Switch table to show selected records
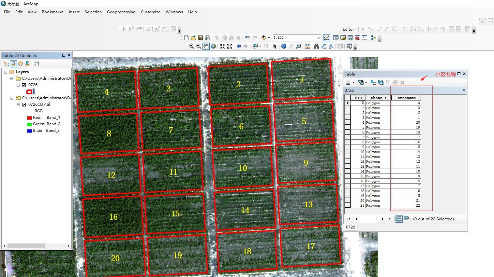494x277 pixels. [x=406, y=219]
